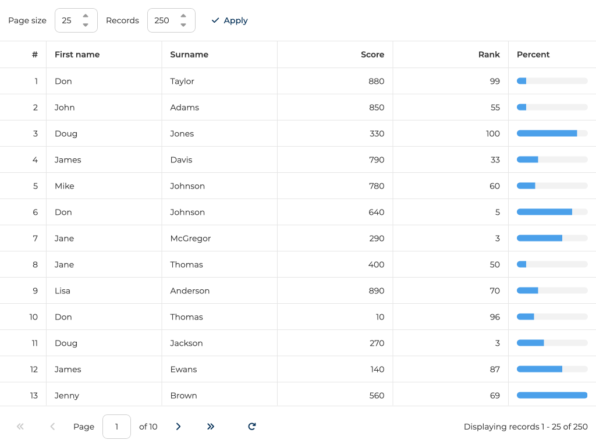
Task: Click the first page double-arrow icon
Action: pos(20,427)
